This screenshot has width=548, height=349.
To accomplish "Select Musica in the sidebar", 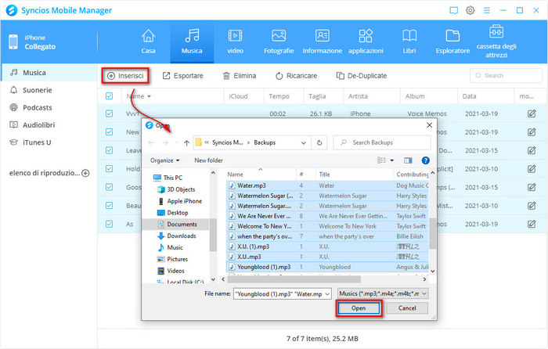I will (x=49, y=72).
